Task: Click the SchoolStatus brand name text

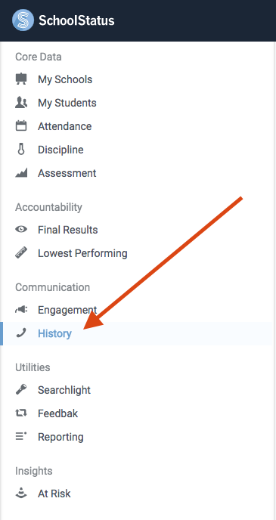Action: click(76, 20)
